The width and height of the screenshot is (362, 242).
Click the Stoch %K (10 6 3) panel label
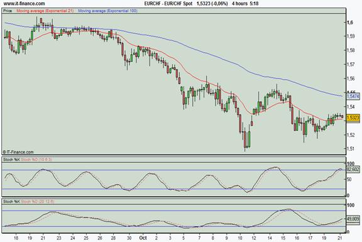pos(28,159)
